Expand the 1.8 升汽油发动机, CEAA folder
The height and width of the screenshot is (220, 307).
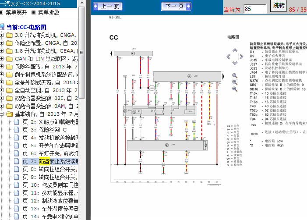2,51
